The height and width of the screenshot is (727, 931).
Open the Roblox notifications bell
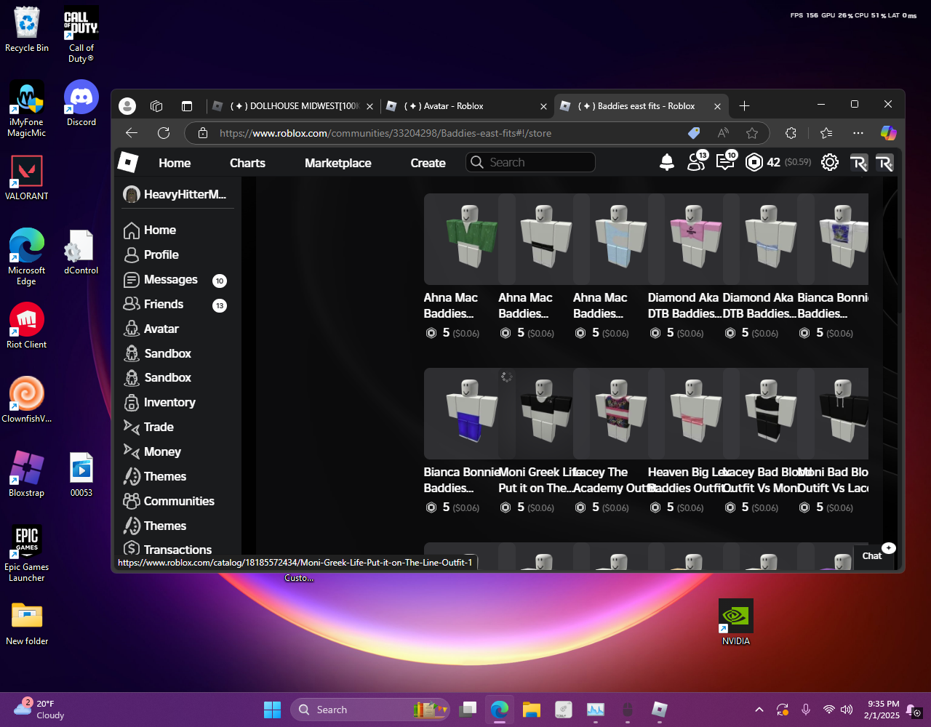(x=666, y=163)
